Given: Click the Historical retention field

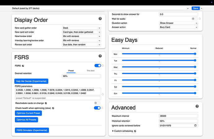Looking at the screenshot, I should (x=178, y=121).
